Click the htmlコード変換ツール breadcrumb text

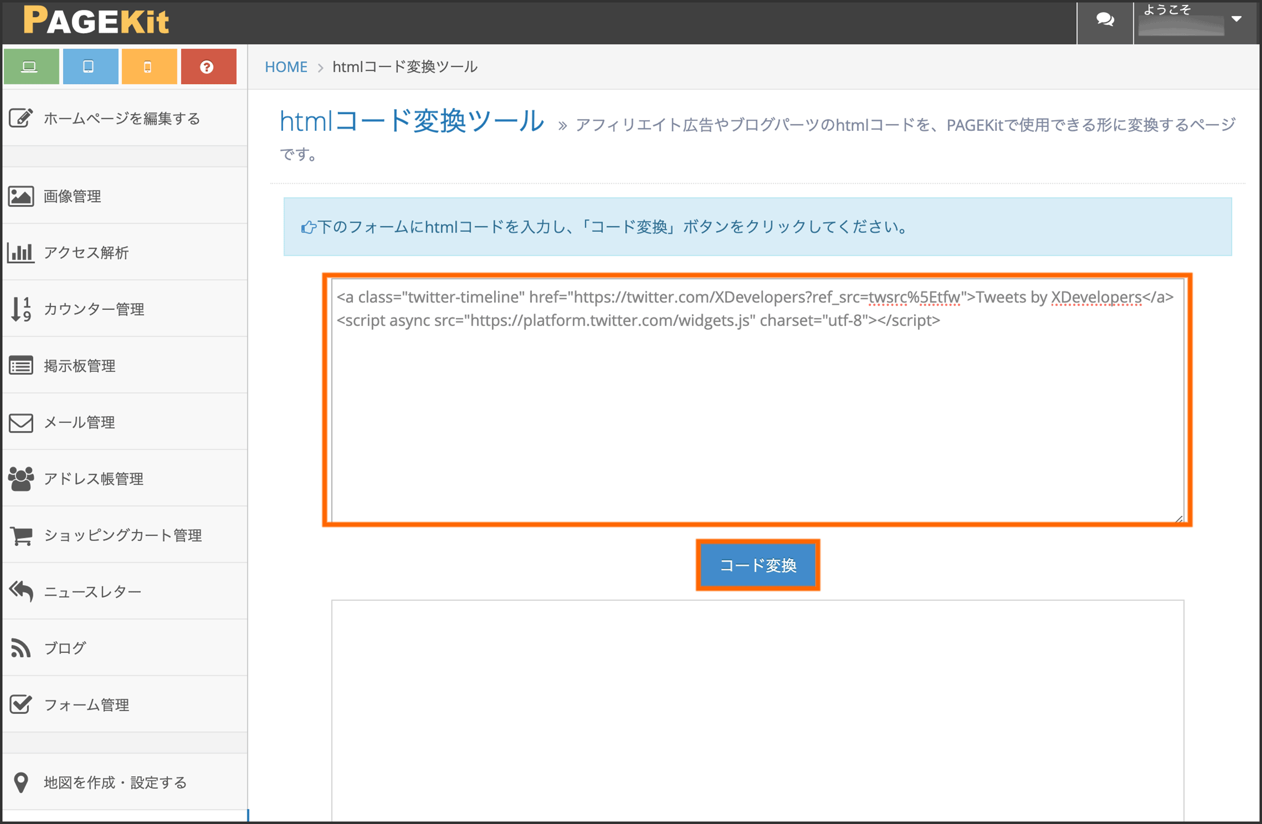click(405, 67)
